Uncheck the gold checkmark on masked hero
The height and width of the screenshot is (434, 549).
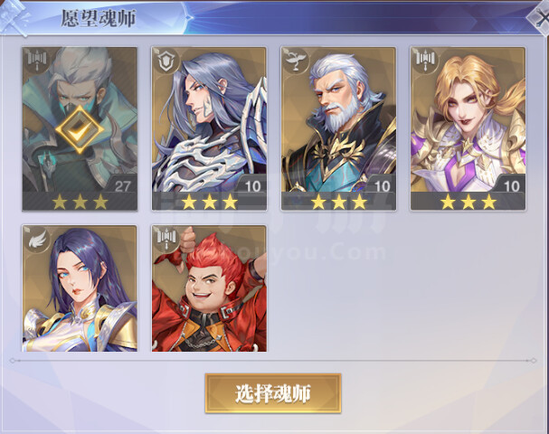[80, 130]
